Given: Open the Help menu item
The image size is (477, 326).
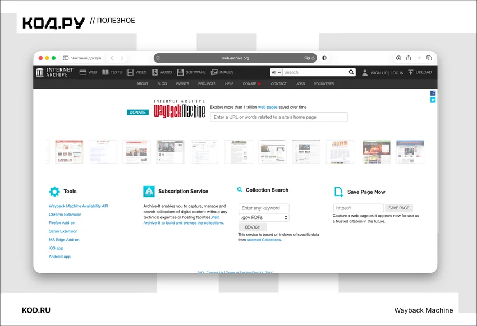Looking at the screenshot, I should coord(229,84).
